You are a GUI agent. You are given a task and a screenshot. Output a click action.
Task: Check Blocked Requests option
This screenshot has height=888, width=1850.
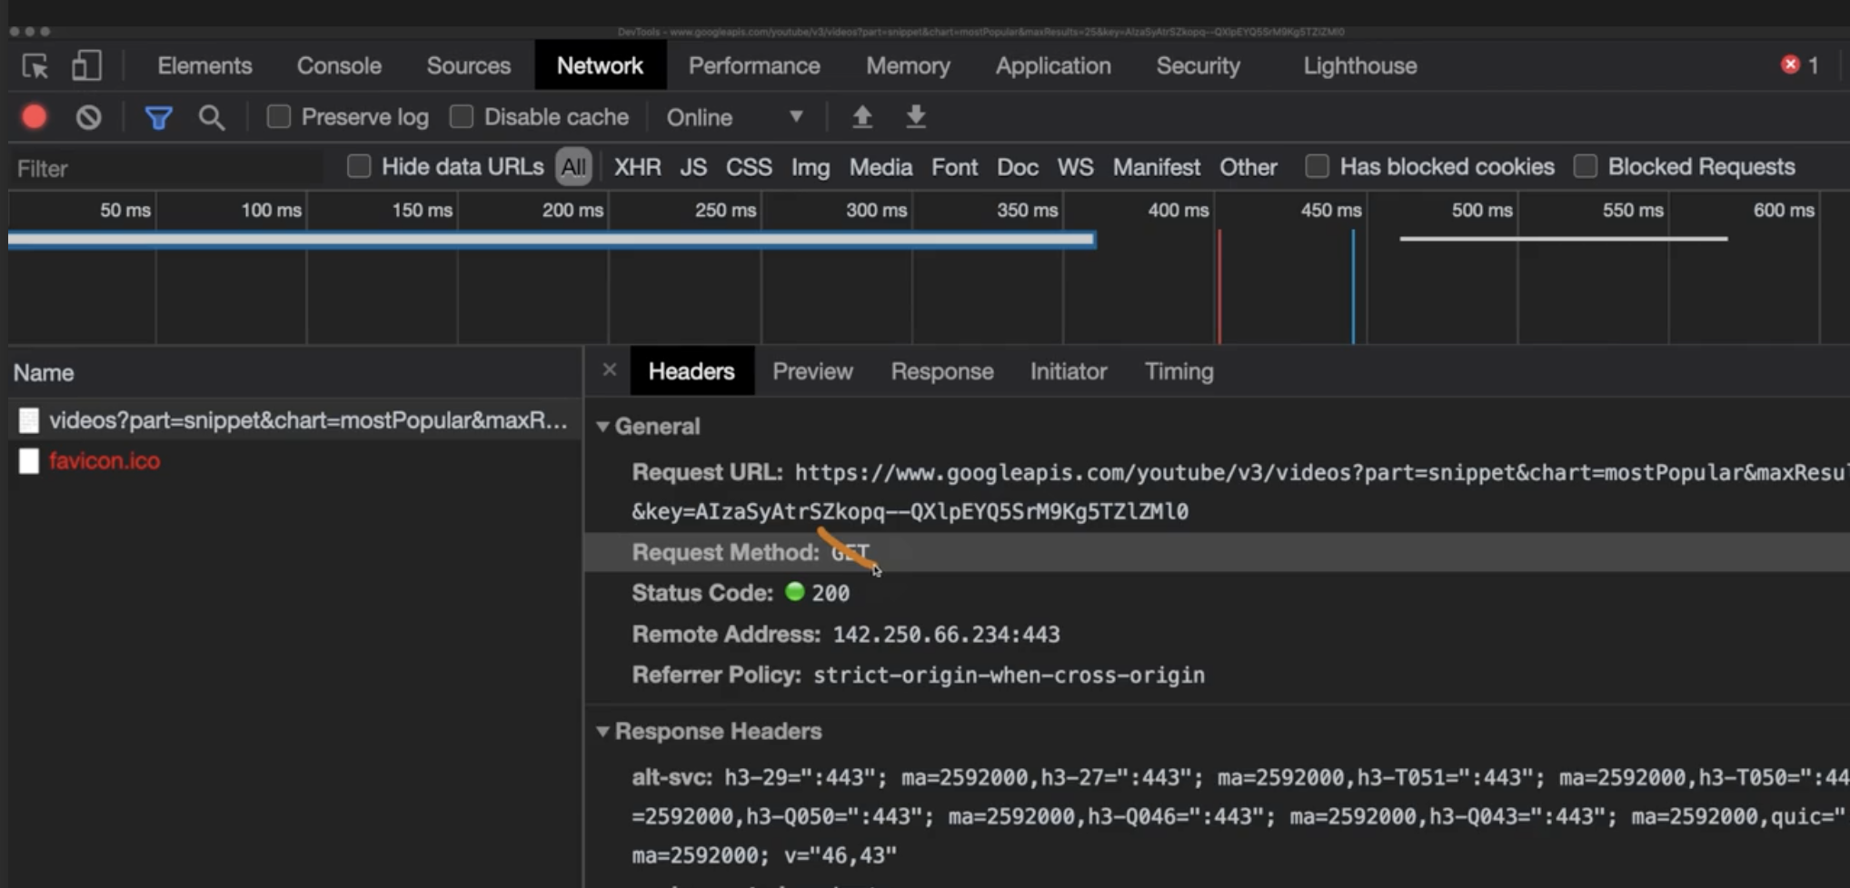click(1586, 166)
